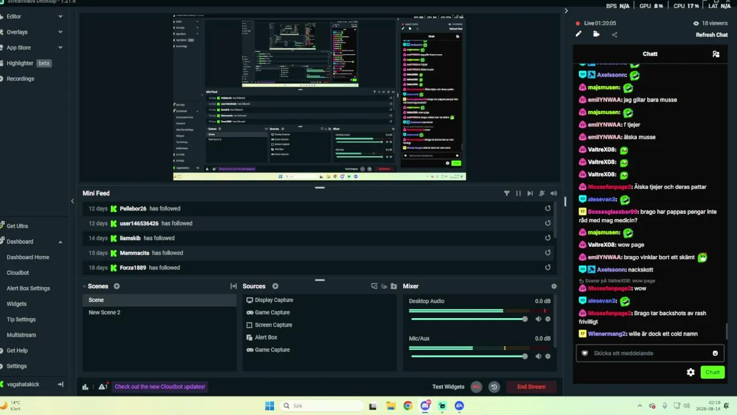Image resolution: width=737 pixels, height=415 pixels.
Task: Log out using the arrow beside vagahatakick
Action: 60,384
